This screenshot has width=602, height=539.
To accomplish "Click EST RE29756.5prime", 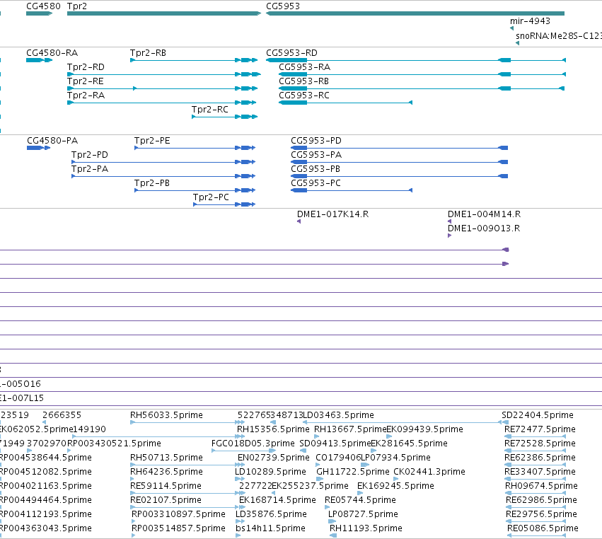I will (541, 514).
